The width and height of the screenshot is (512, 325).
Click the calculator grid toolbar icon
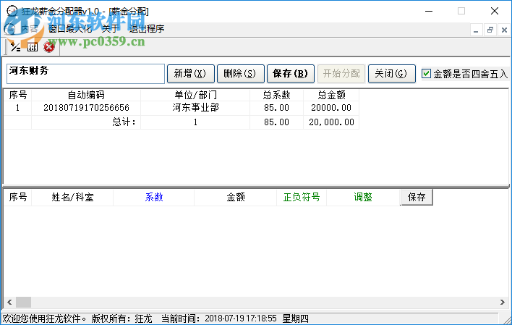[33, 47]
